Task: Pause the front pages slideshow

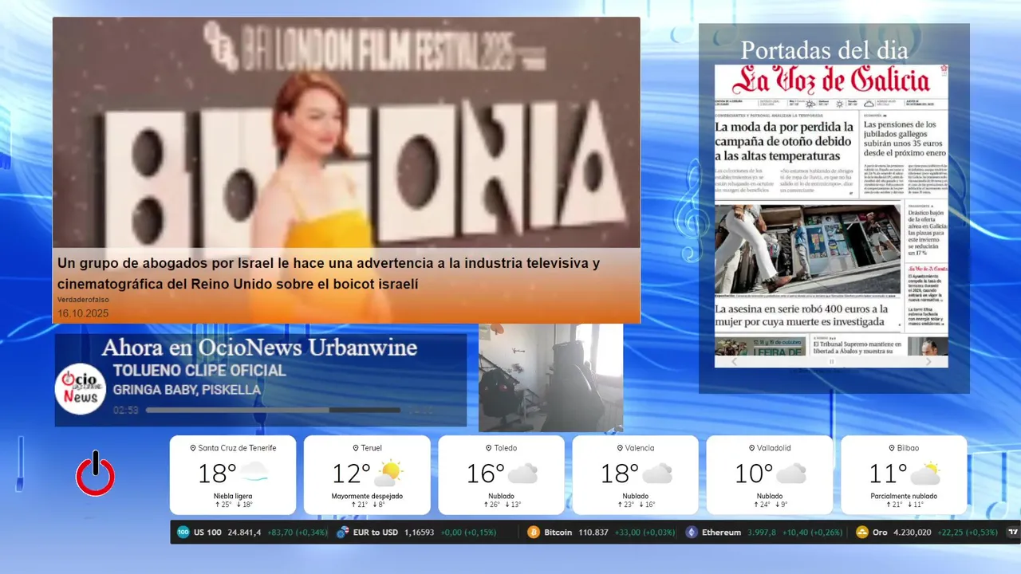Action: (x=831, y=361)
